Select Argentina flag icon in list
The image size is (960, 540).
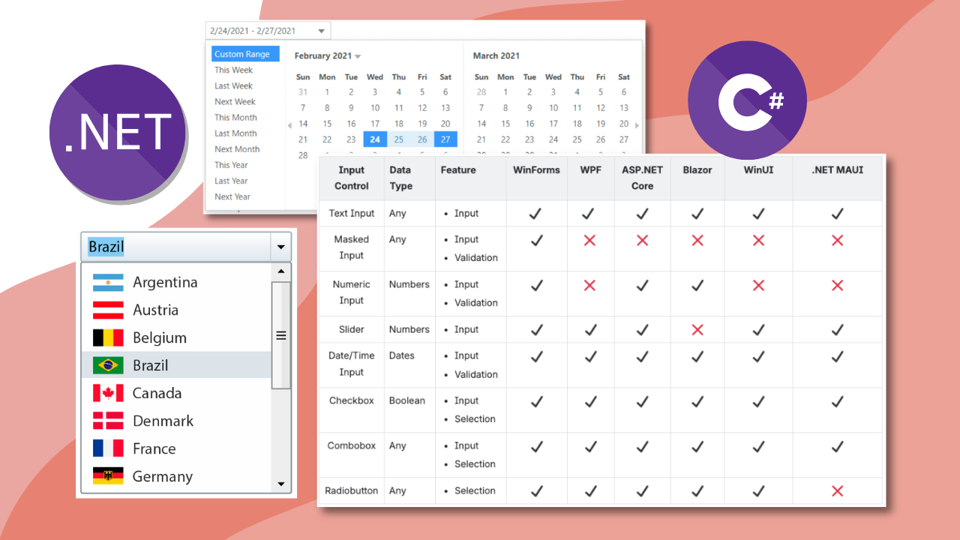108,283
